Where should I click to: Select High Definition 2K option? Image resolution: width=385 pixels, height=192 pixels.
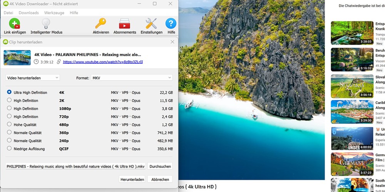click(9, 100)
